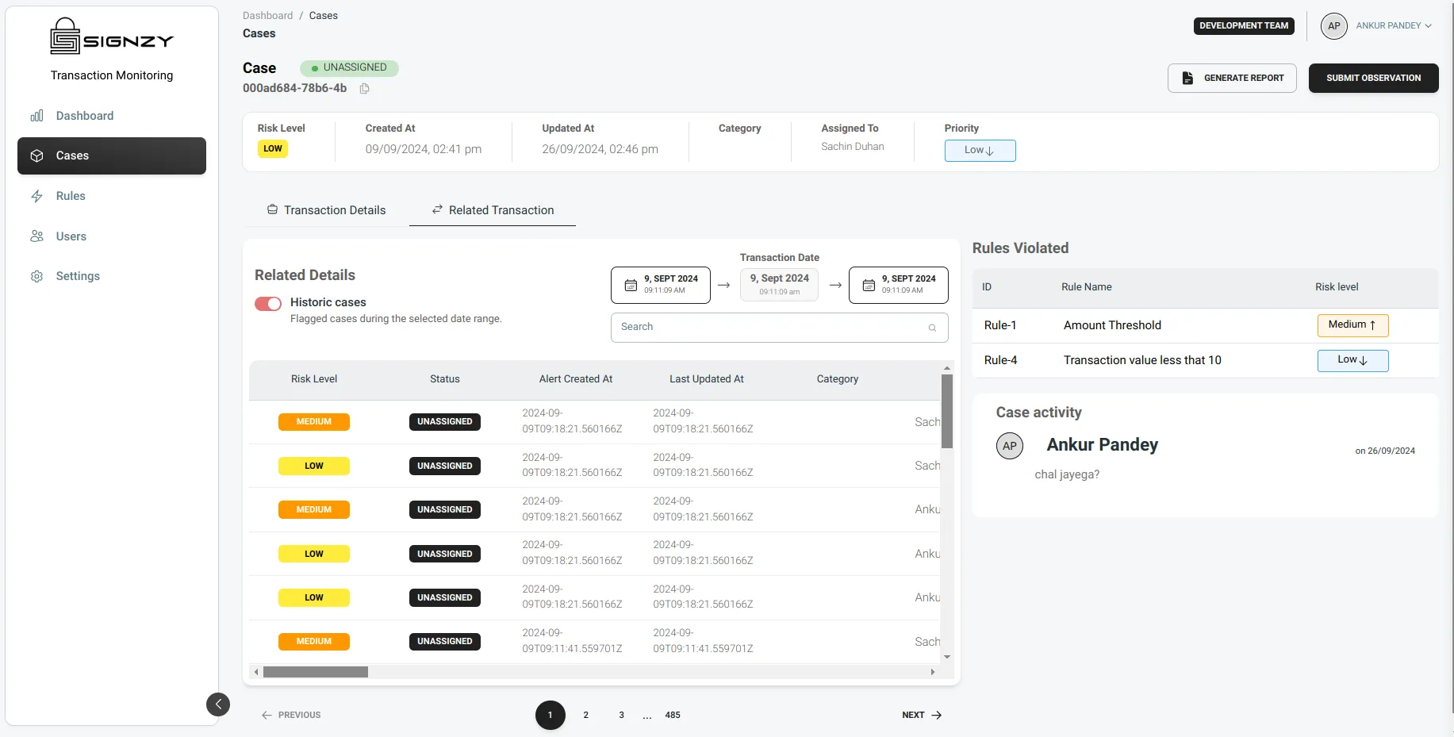Go to page 2

(x=585, y=715)
